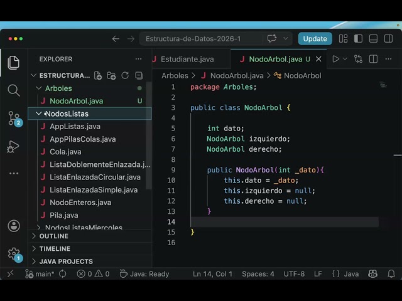The image size is (402, 301).
Task: Run Java file with the play button
Action: click(335, 59)
